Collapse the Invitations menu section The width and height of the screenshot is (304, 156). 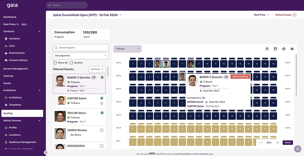(39, 90)
